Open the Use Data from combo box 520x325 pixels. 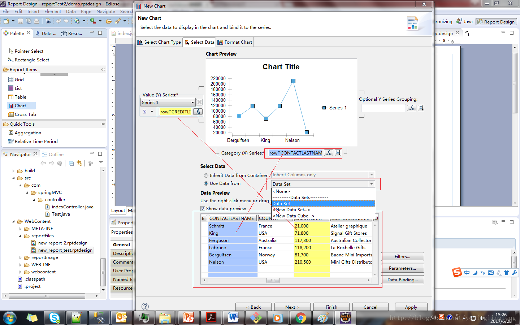[323, 184]
